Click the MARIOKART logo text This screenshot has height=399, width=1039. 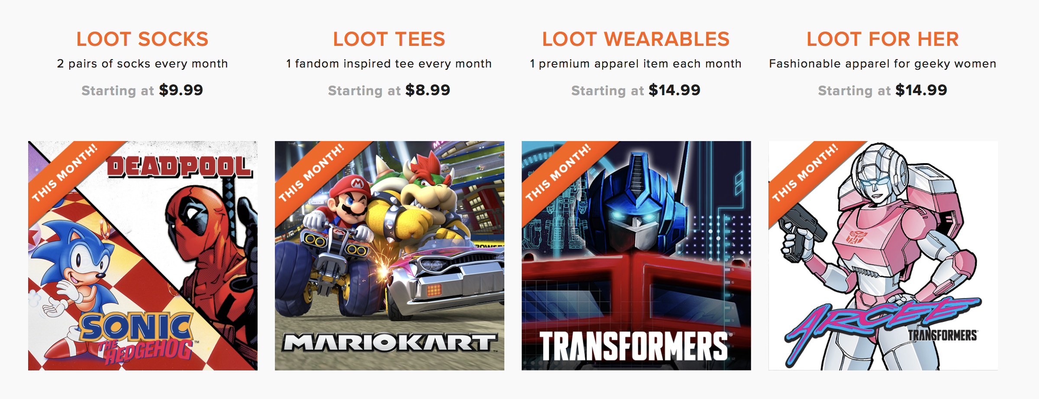click(390, 343)
